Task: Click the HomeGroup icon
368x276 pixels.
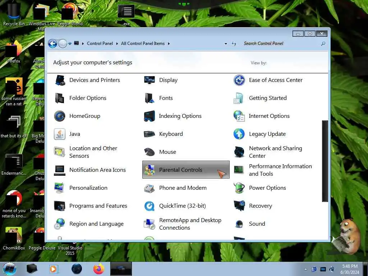Action: click(60, 116)
